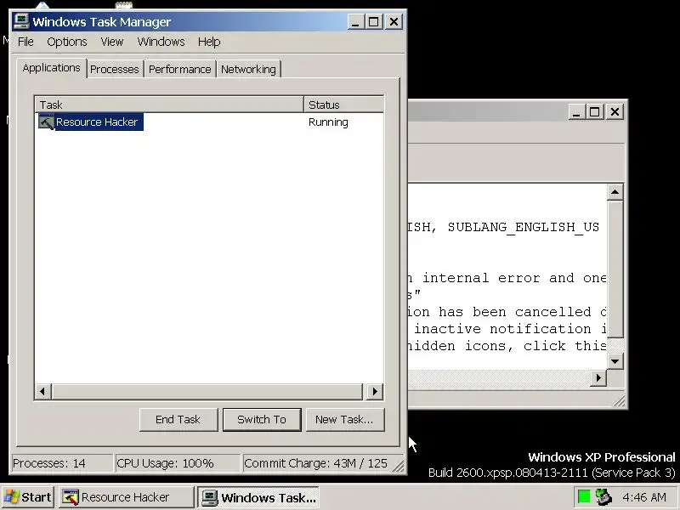680x510 pixels.
Task: Click the Running status text
Action: point(328,122)
